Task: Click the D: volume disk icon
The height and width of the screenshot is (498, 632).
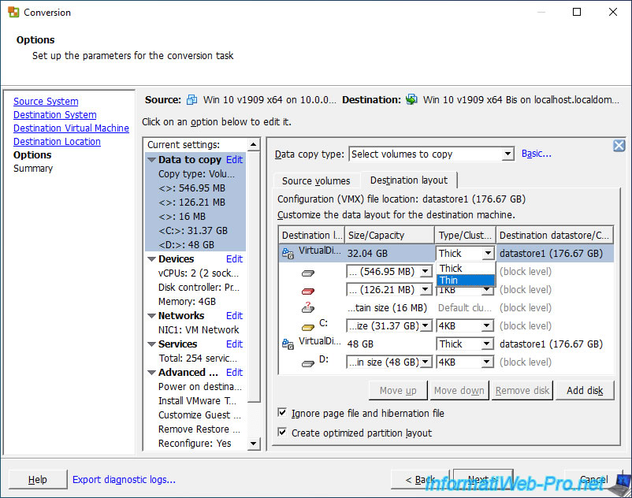Action: [x=308, y=362]
